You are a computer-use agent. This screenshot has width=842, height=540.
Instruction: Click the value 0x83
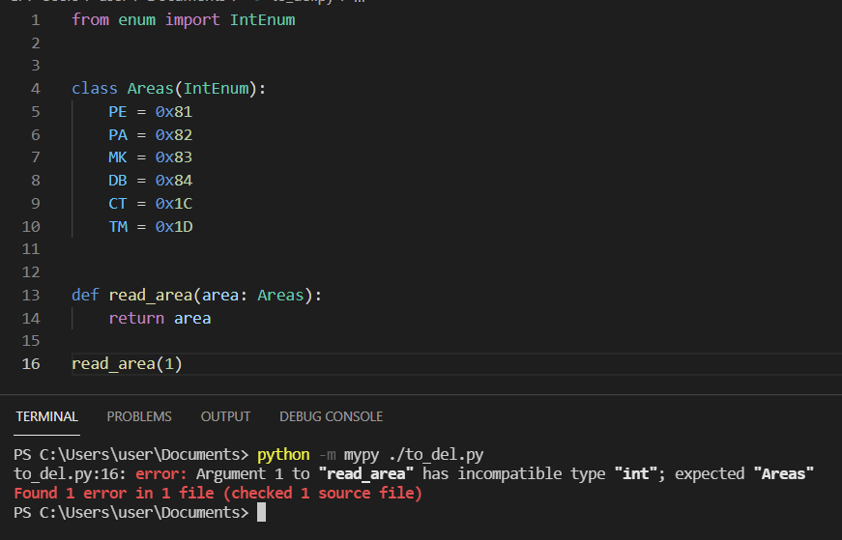click(x=174, y=157)
